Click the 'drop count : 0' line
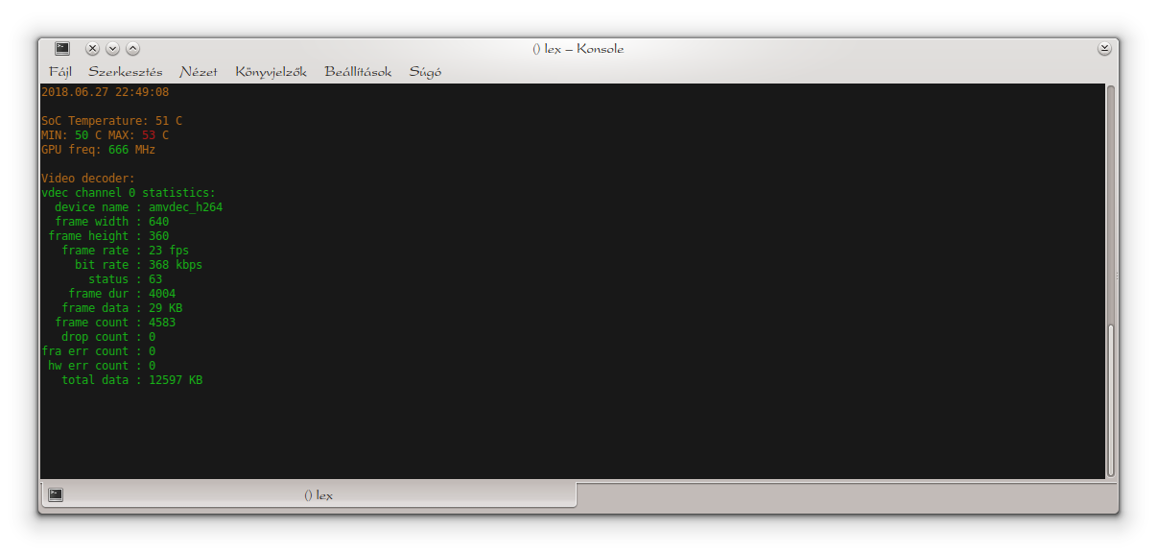This screenshot has height=552, width=1157. [x=108, y=337]
